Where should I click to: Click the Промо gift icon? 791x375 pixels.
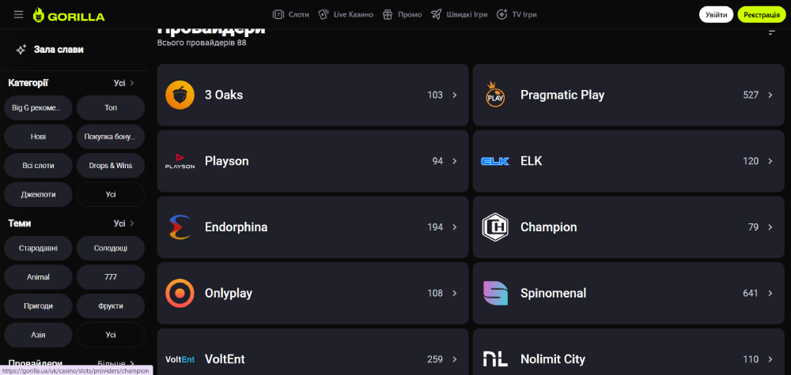click(388, 14)
